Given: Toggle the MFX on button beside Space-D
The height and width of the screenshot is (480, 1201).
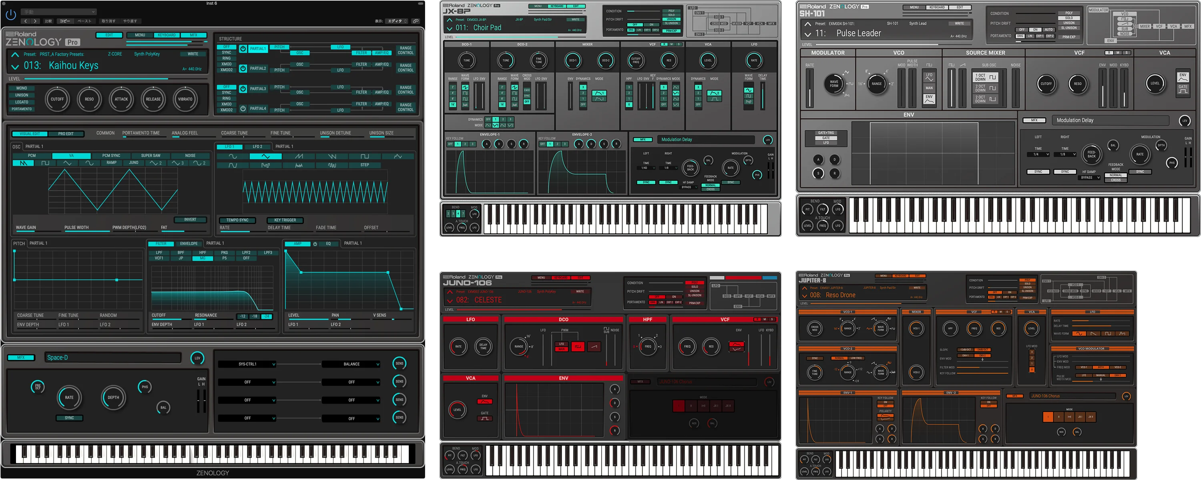Looking at the screenshot, I should [21, 358].
